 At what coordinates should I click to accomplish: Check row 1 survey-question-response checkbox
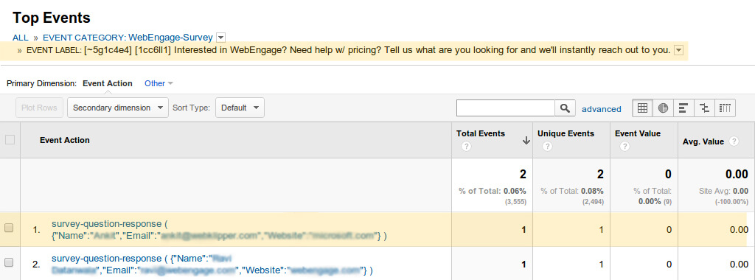tap(9, 228)
